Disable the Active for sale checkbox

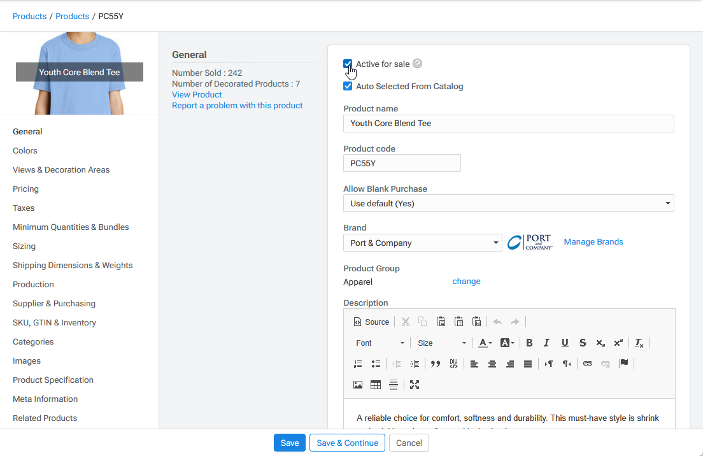[348, 64]
